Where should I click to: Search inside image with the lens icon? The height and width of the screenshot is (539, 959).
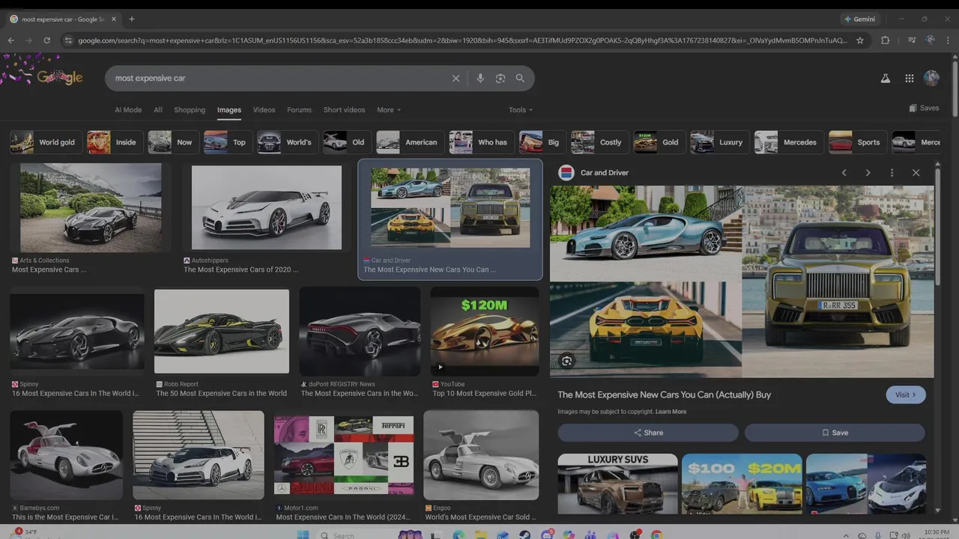tap(566, 361)
